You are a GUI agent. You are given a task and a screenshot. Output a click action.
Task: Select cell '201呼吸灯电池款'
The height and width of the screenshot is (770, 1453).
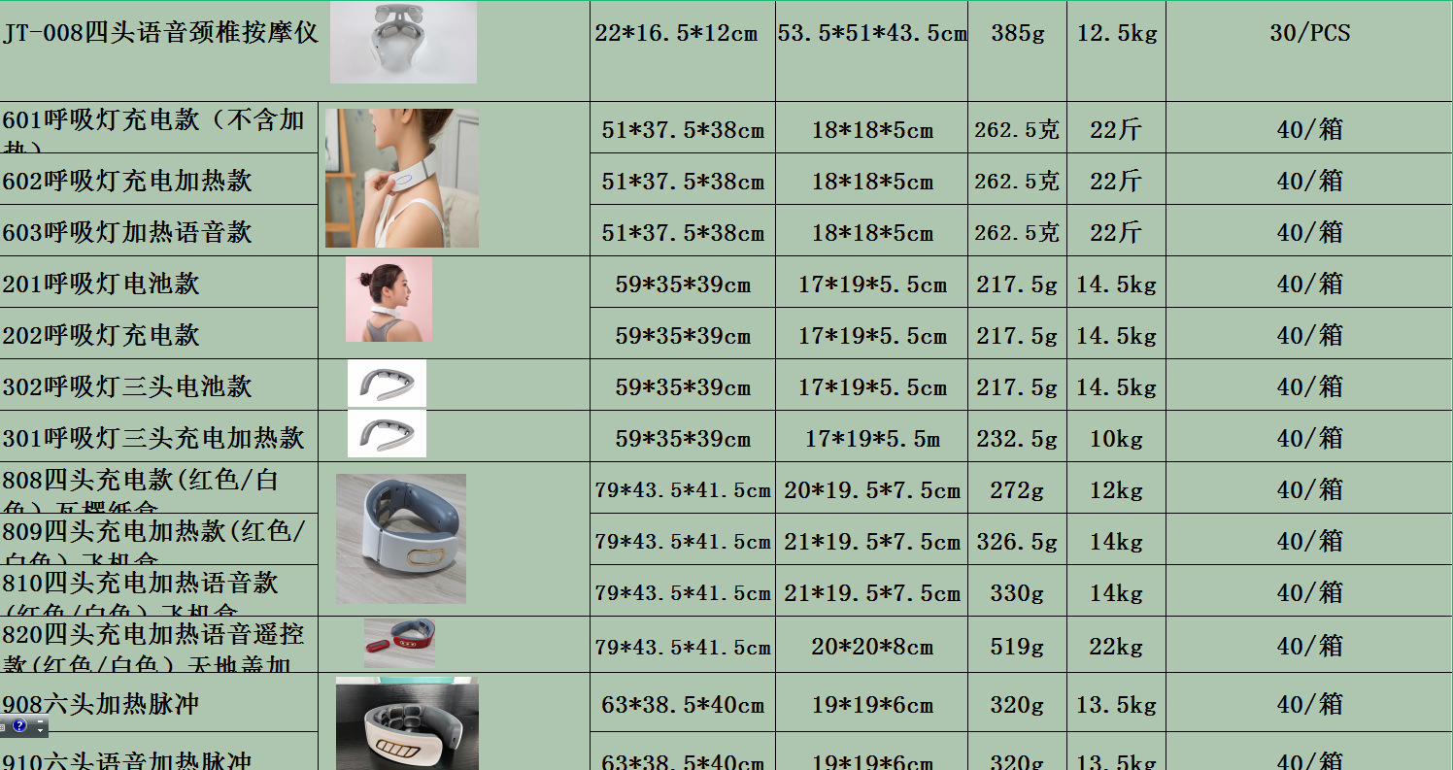click(159, 282)
